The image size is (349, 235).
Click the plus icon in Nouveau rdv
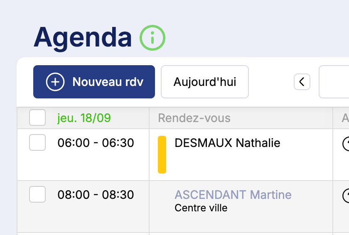tap(55, 82)
